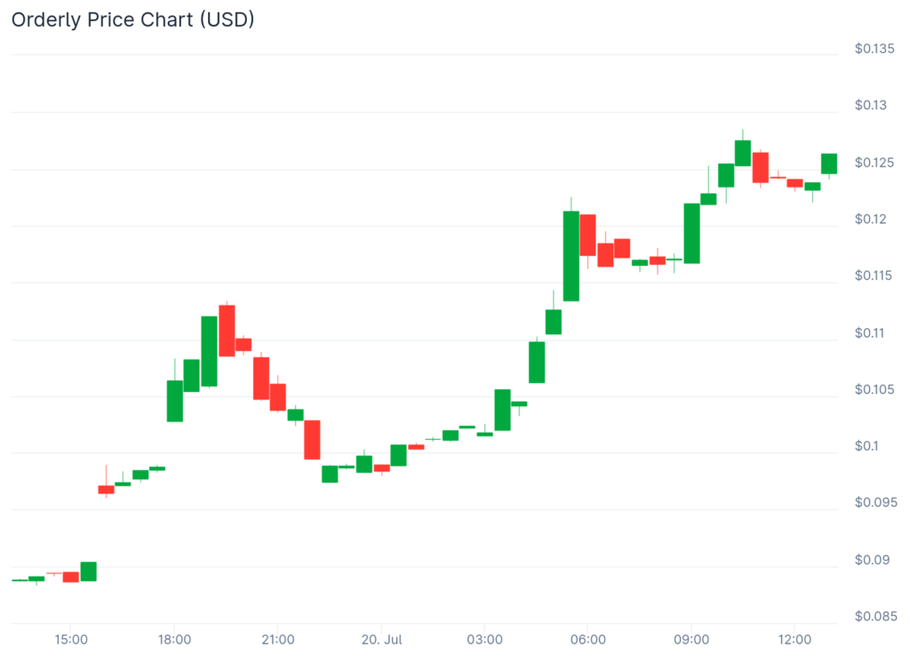Click the $0.135 price axis label

point(874,49)
